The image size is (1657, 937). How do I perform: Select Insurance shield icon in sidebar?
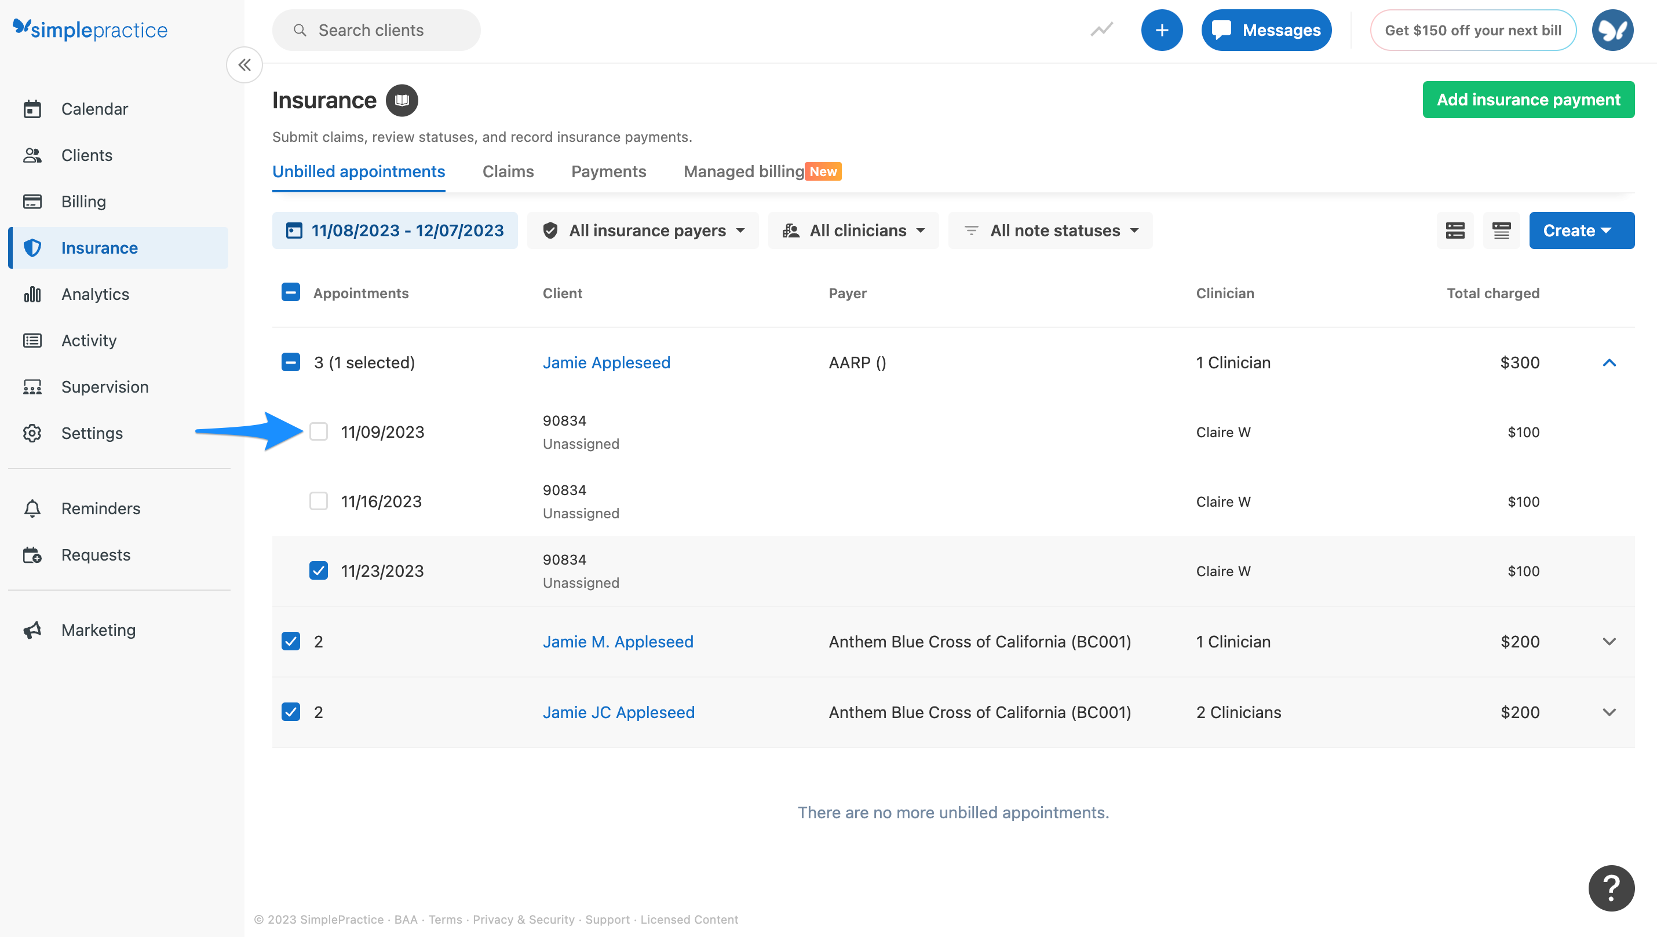click(32, 248)
